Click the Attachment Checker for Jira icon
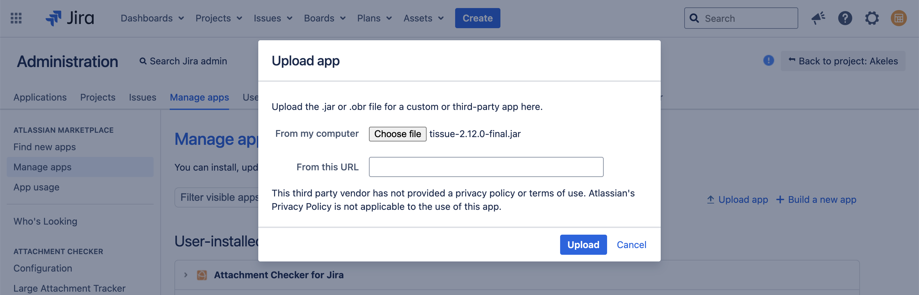This screenshot has width=919, height=295. pos(202,275)
